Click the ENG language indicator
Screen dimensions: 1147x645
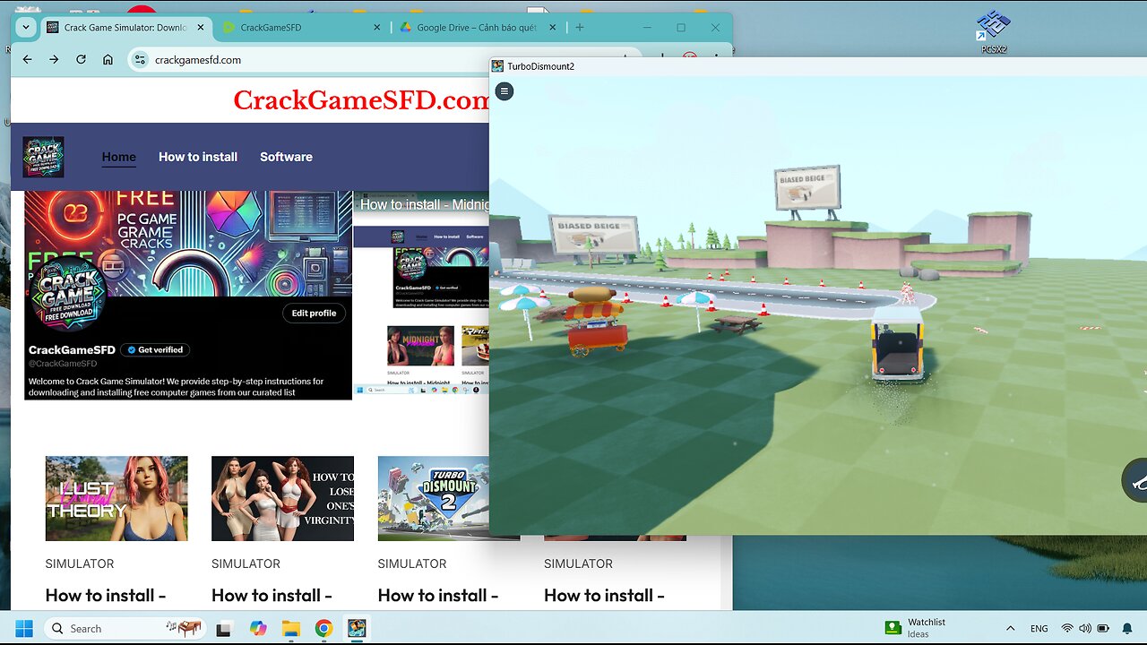[x=1039, y=629]
